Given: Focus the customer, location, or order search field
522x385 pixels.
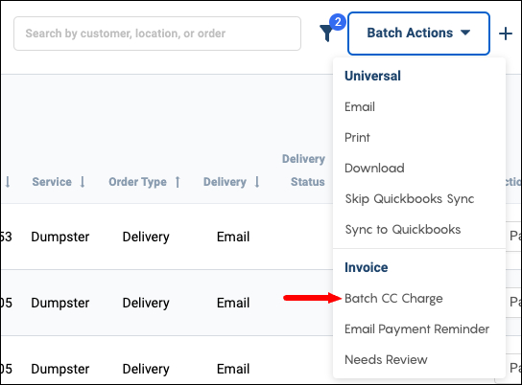Looking at the screenshot, I should (157, 34).
